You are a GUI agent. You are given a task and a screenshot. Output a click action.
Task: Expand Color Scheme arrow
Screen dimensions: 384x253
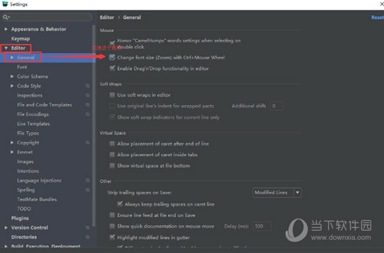click(12, 76)
